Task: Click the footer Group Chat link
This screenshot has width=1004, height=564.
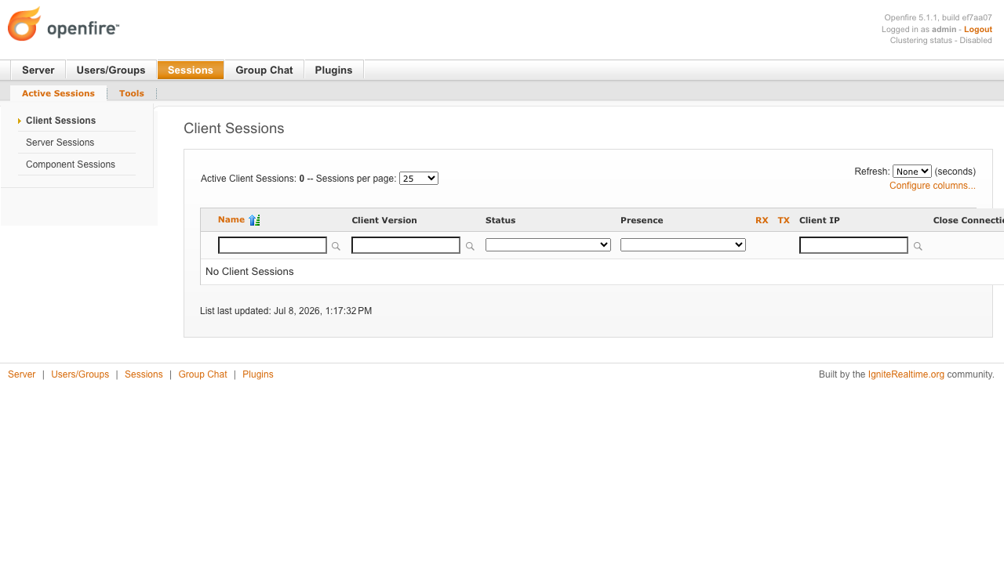Action: (202, 374)
